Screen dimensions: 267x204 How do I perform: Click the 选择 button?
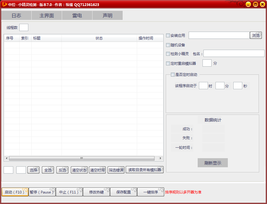click(x=33, y=170)
